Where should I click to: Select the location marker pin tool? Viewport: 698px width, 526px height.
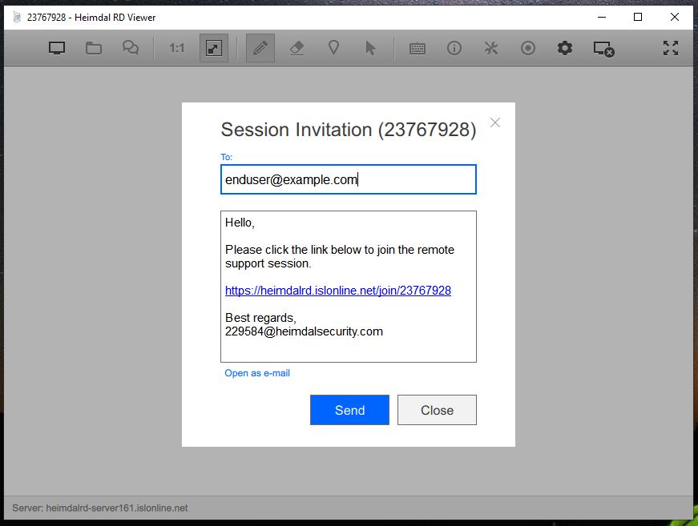click(x=334, y=48)
